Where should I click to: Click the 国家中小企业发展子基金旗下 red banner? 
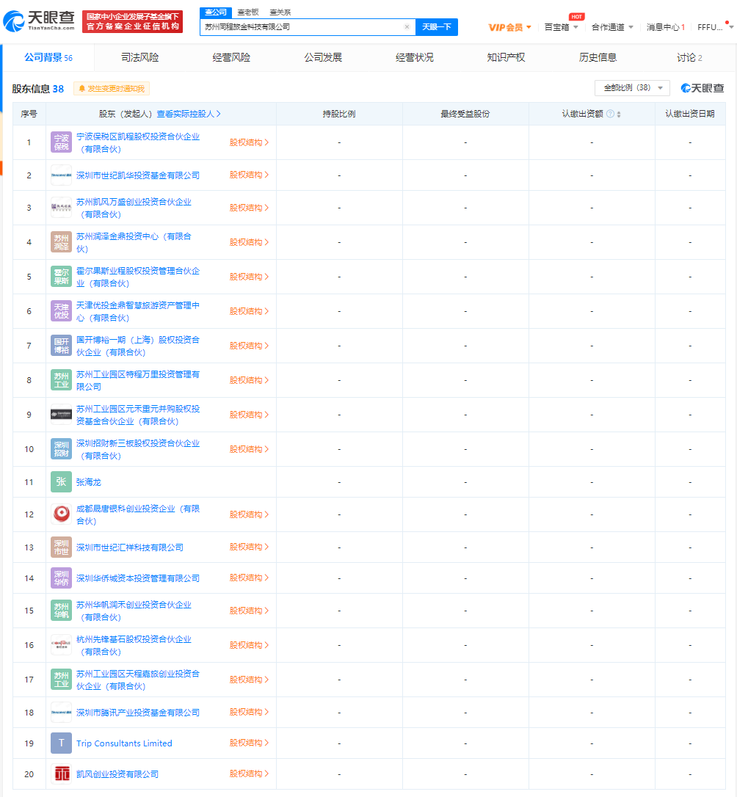pyautogui.click(x=132, y=21)
